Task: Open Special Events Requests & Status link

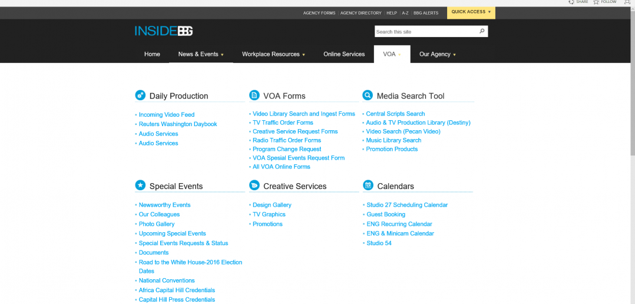Action: [x=183, y=243]
